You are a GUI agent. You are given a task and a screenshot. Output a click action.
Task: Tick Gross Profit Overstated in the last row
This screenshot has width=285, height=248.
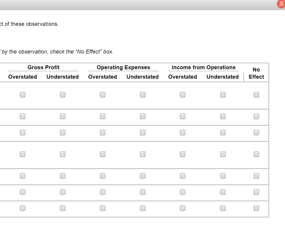23,208
